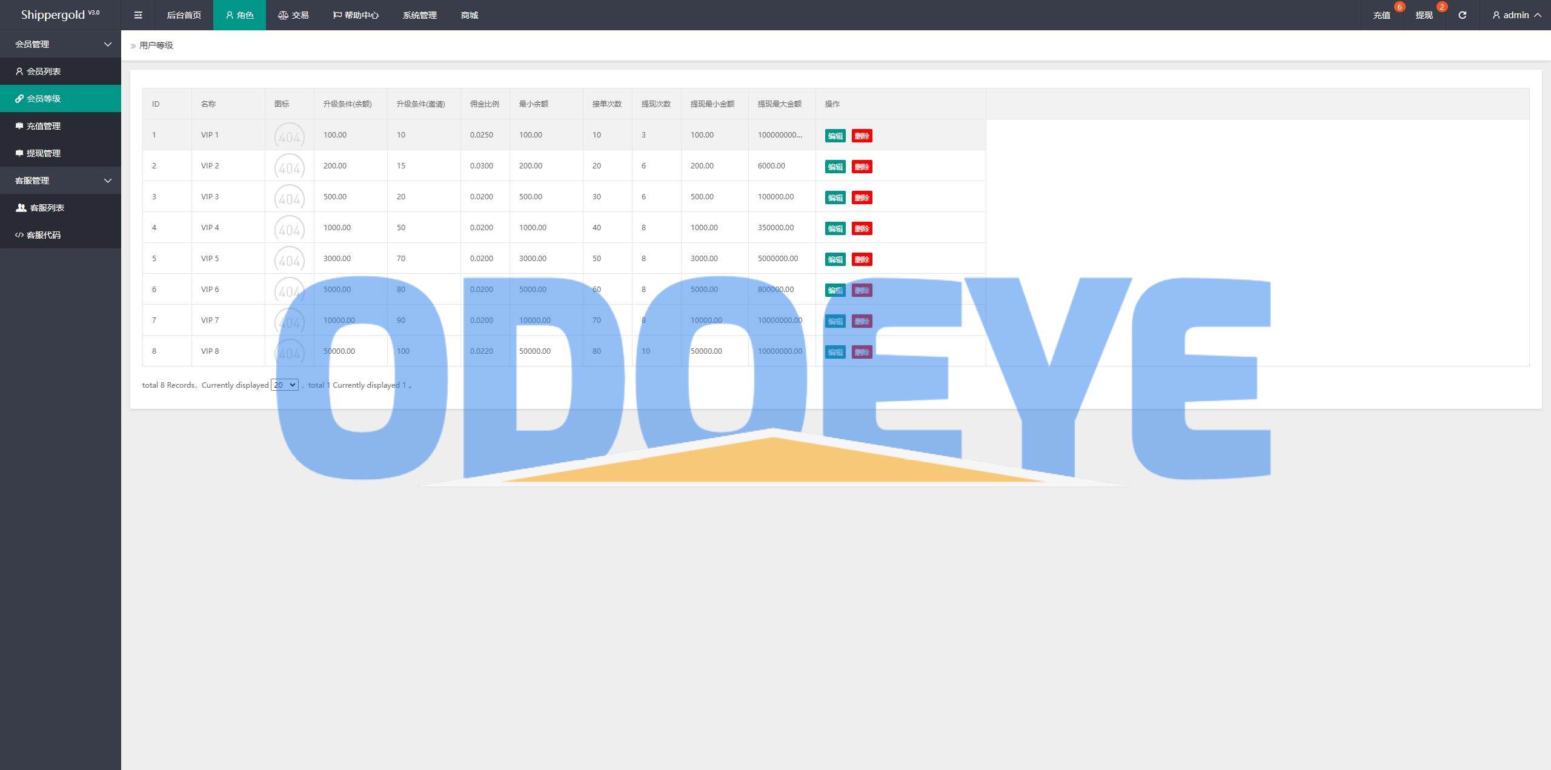Delete the VIP 7 level row
Screen dimensions: 1551x770
coord(862,321)
